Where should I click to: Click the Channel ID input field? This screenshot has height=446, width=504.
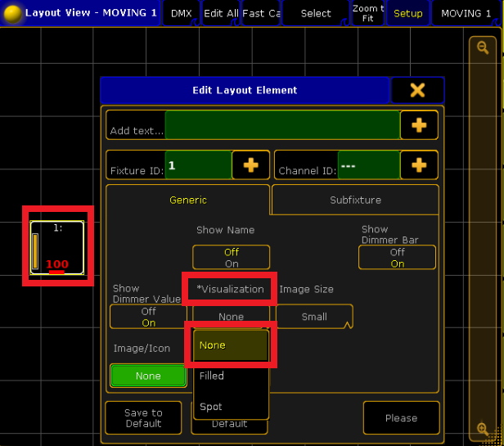pyautogui.click(x=369, y=165)
